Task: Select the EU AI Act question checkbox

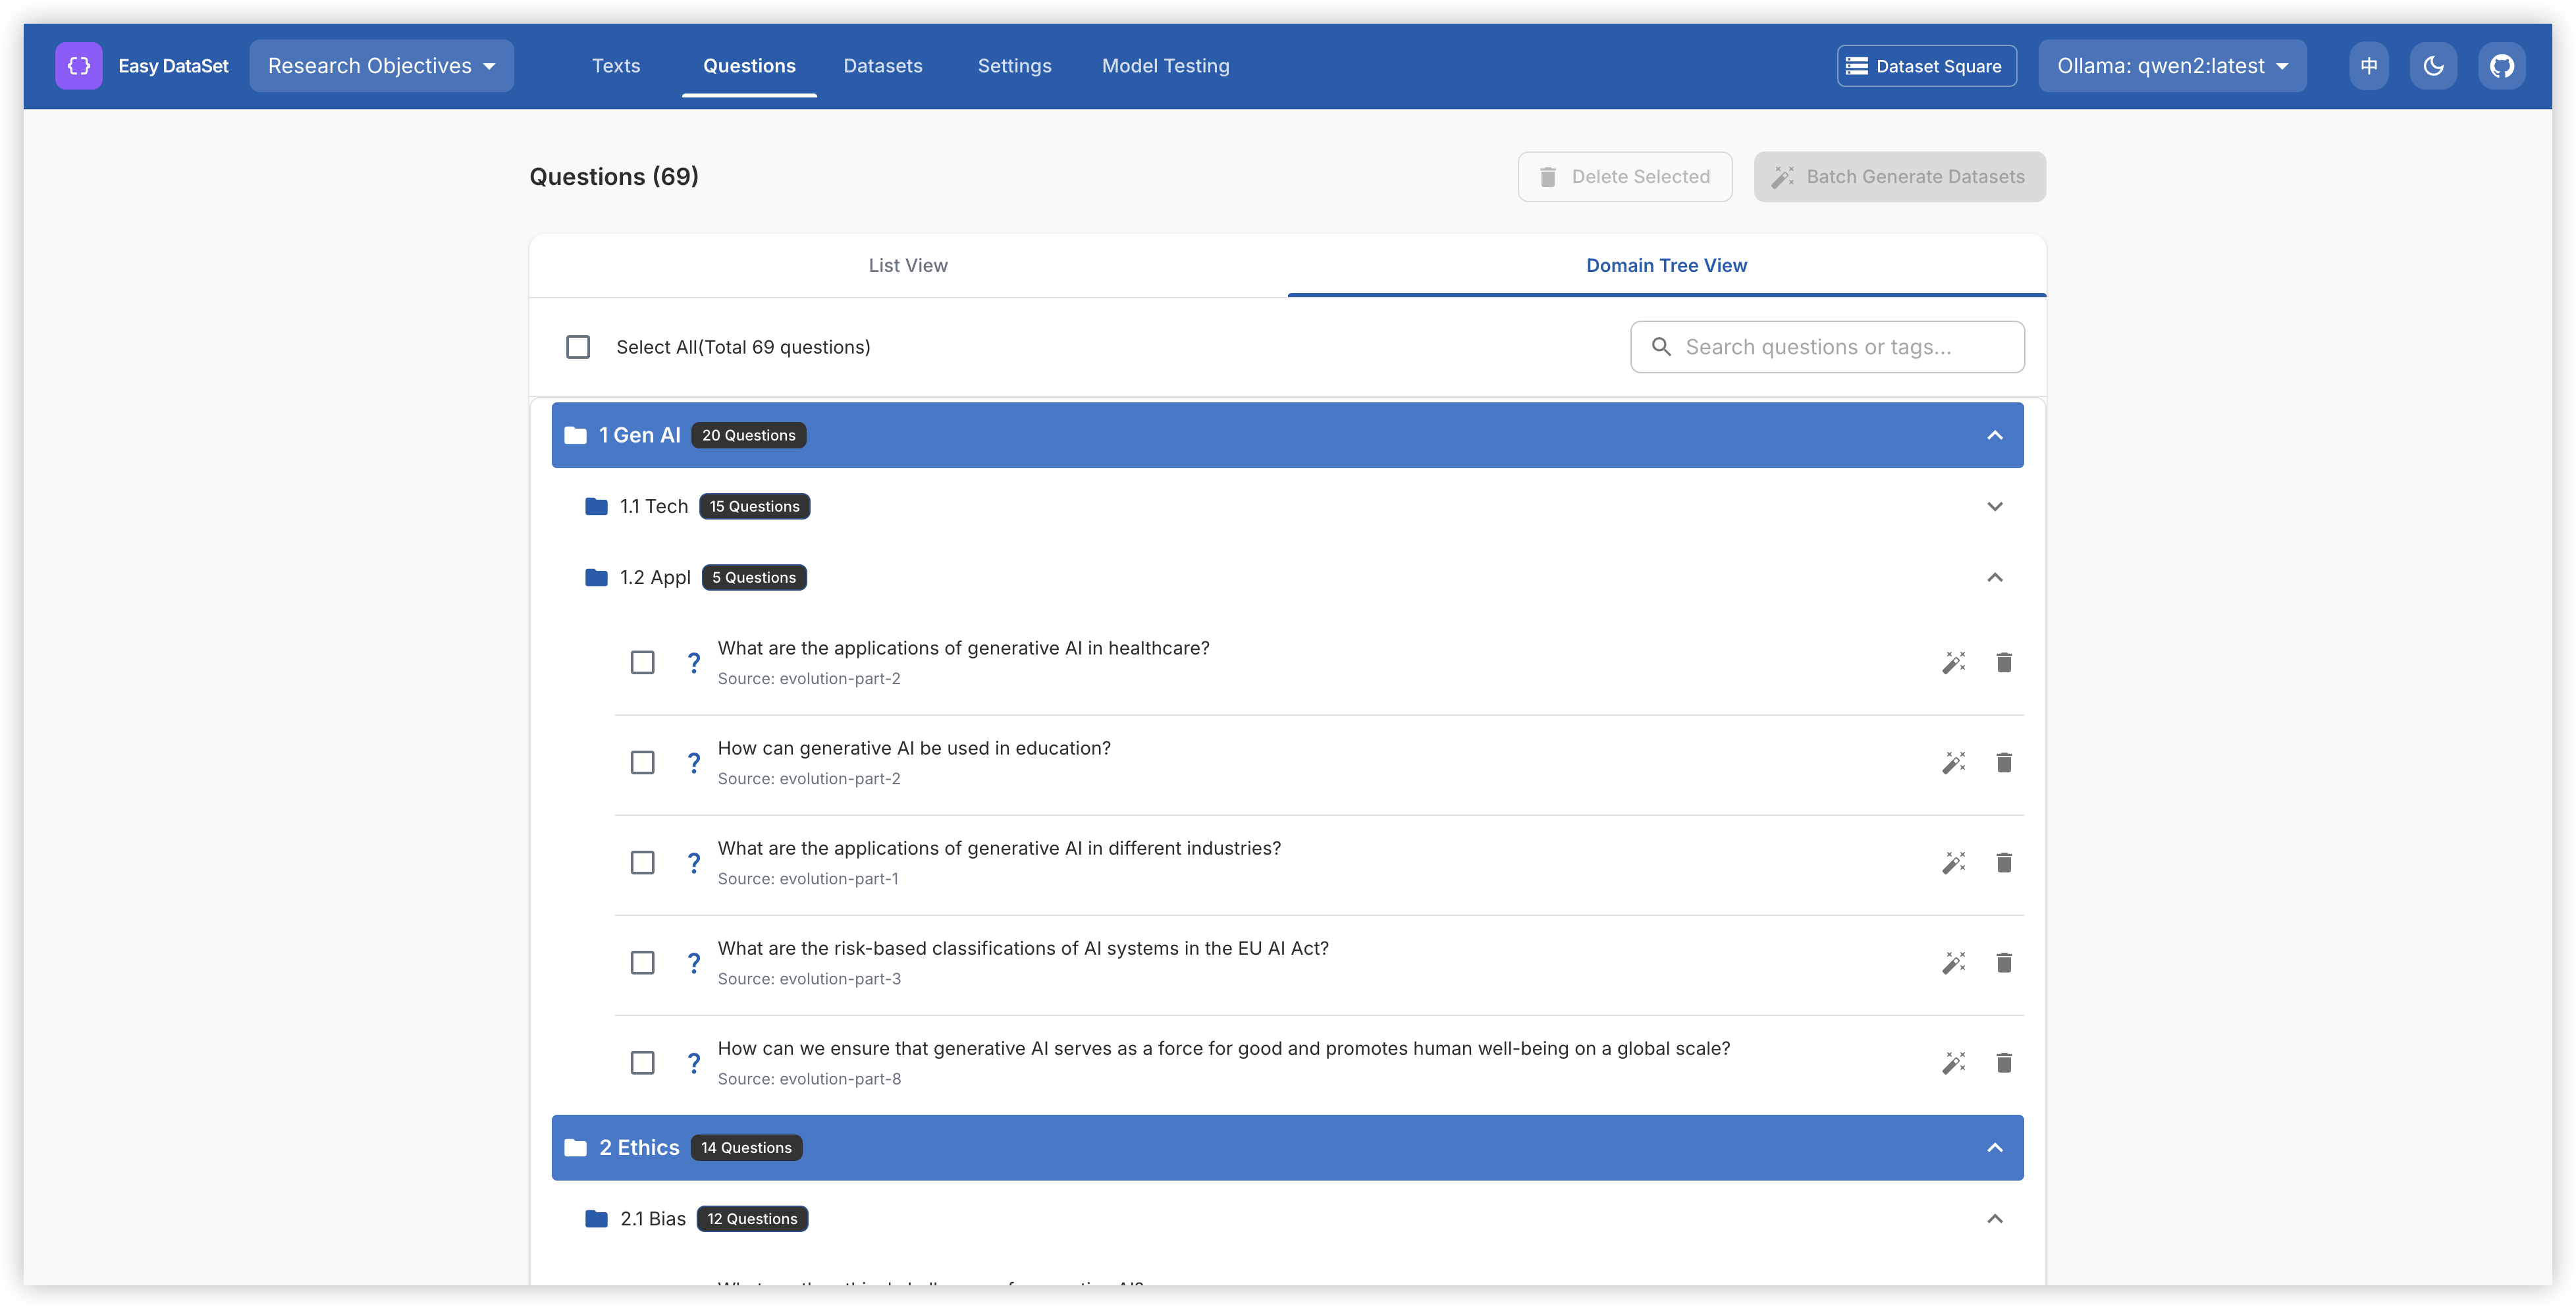Action: (642, 963)
